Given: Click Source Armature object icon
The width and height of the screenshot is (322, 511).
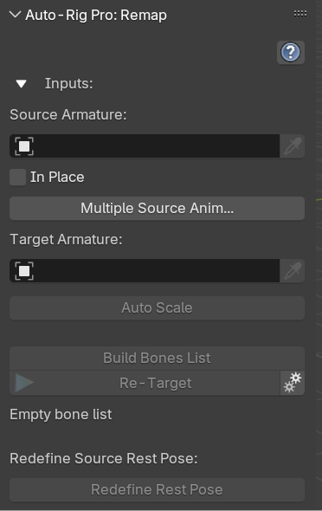Looking at the screenshot, I should [24, 146].
